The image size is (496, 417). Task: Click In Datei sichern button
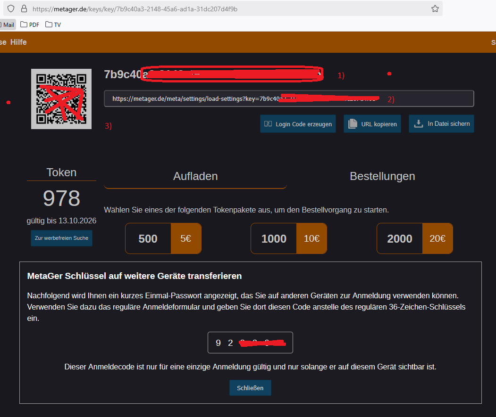click(x=441, y=124)
